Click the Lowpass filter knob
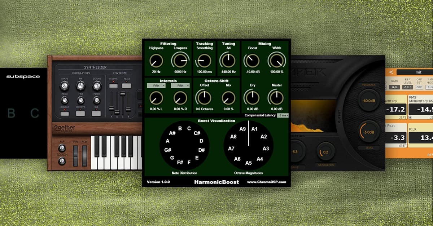 point(180,61)
